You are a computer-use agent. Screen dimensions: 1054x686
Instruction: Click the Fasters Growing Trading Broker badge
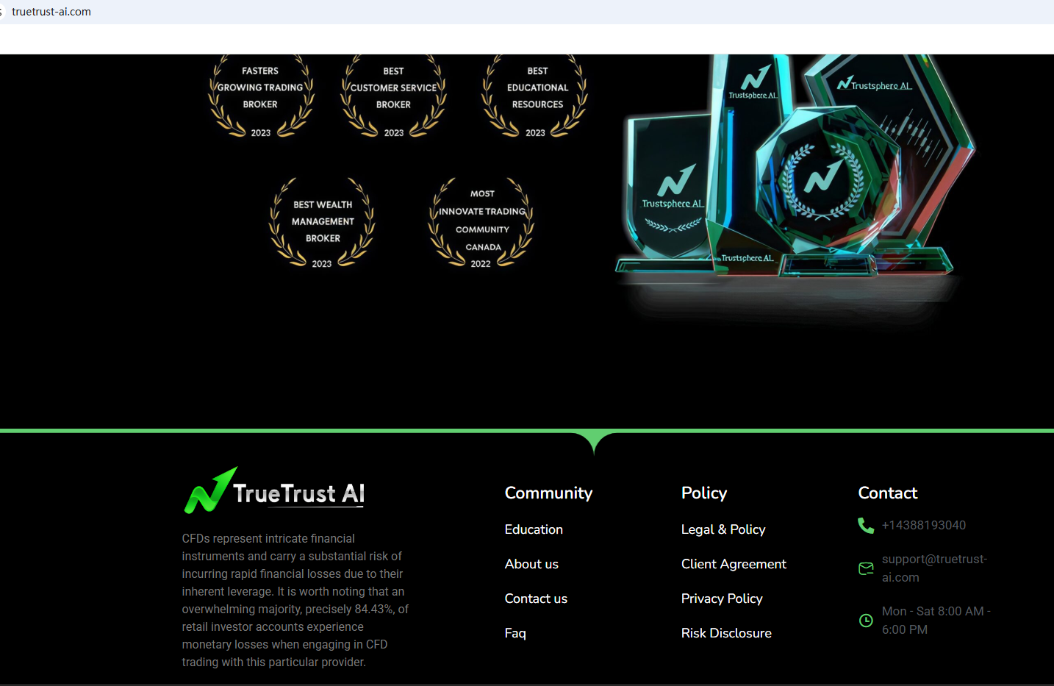click(261, 97)
